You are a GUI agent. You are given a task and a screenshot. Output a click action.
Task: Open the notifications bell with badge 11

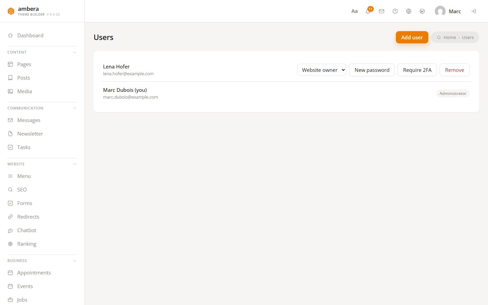tap(368, 11)
